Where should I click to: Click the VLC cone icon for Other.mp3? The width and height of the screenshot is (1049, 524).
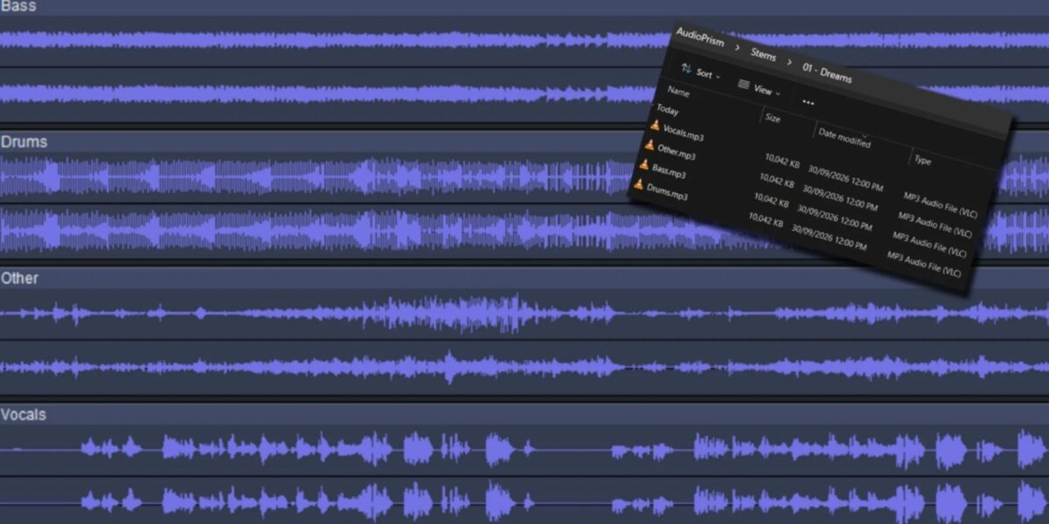[x=649, y=145]
